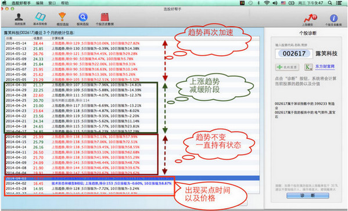Select the 2014-04-25 row

pos(132,100)
